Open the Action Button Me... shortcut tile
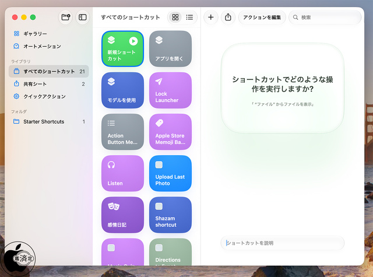This screenshot has width=373, height=277. pyautogui.click(x=122, y=132)
